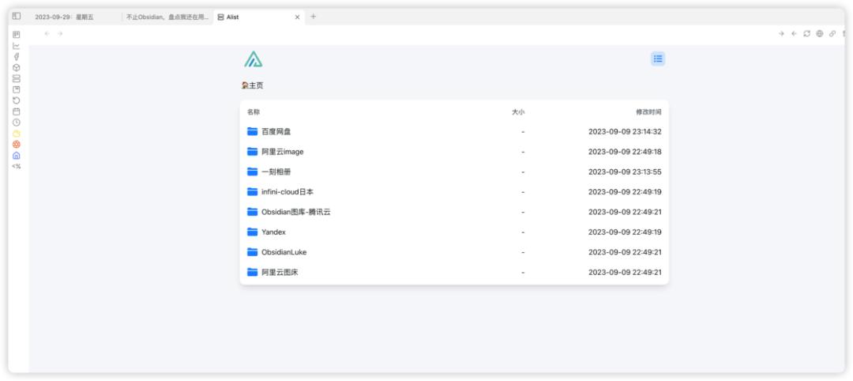
Task: Click the modified time of the ObsidianLuke row
Action: [625, 252]
